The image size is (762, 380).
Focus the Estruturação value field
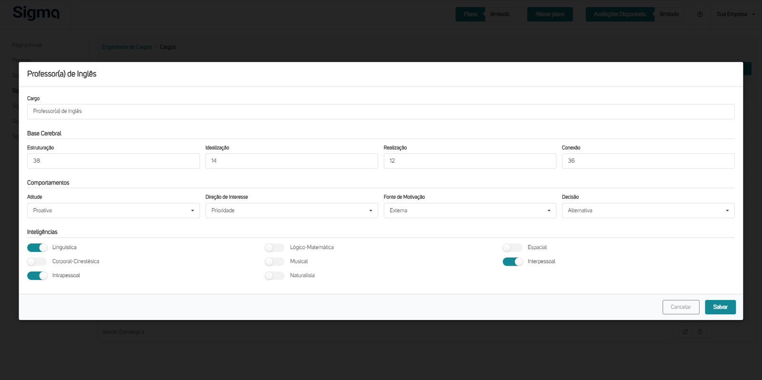coord(113,161)
